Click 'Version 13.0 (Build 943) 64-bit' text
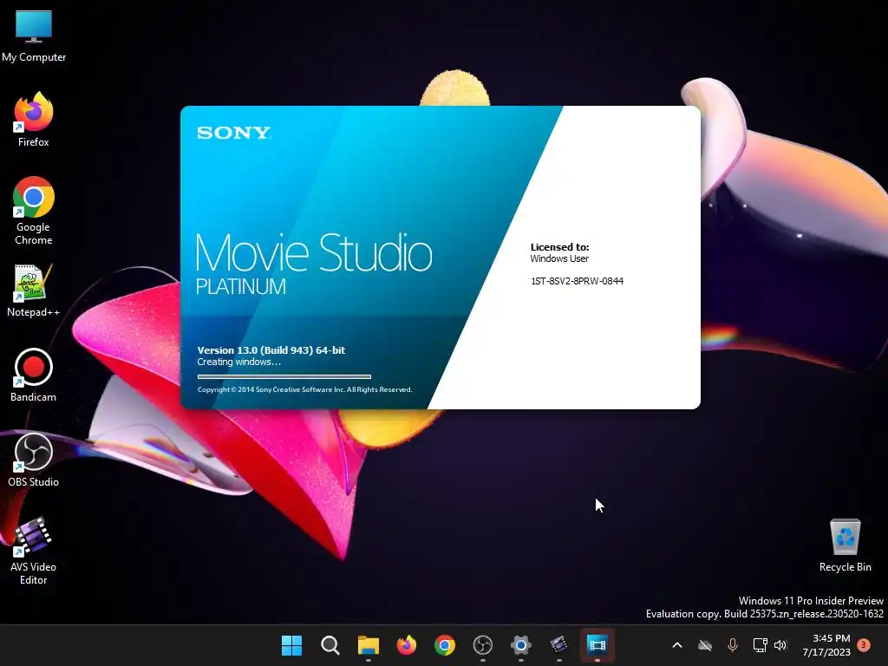 coord(271,350)
